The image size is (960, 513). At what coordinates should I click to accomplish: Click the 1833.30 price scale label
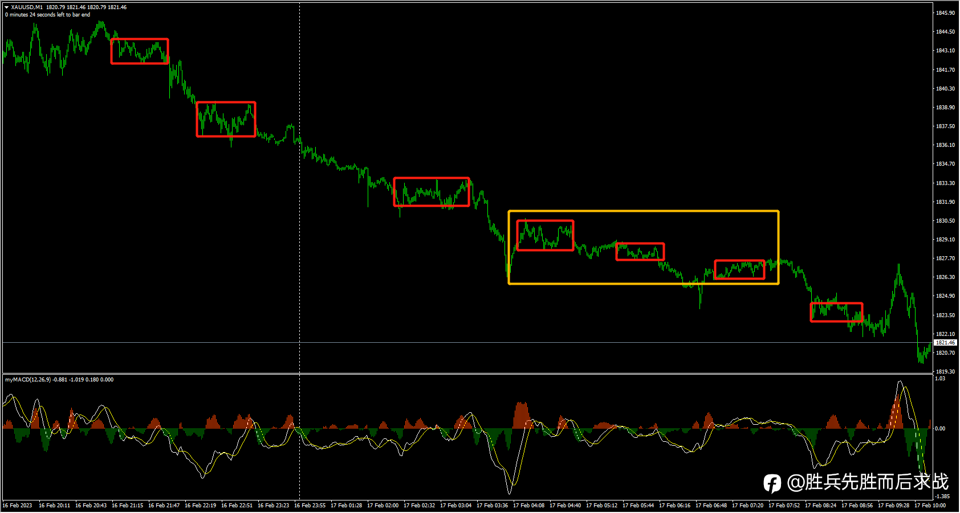point(945,183)
